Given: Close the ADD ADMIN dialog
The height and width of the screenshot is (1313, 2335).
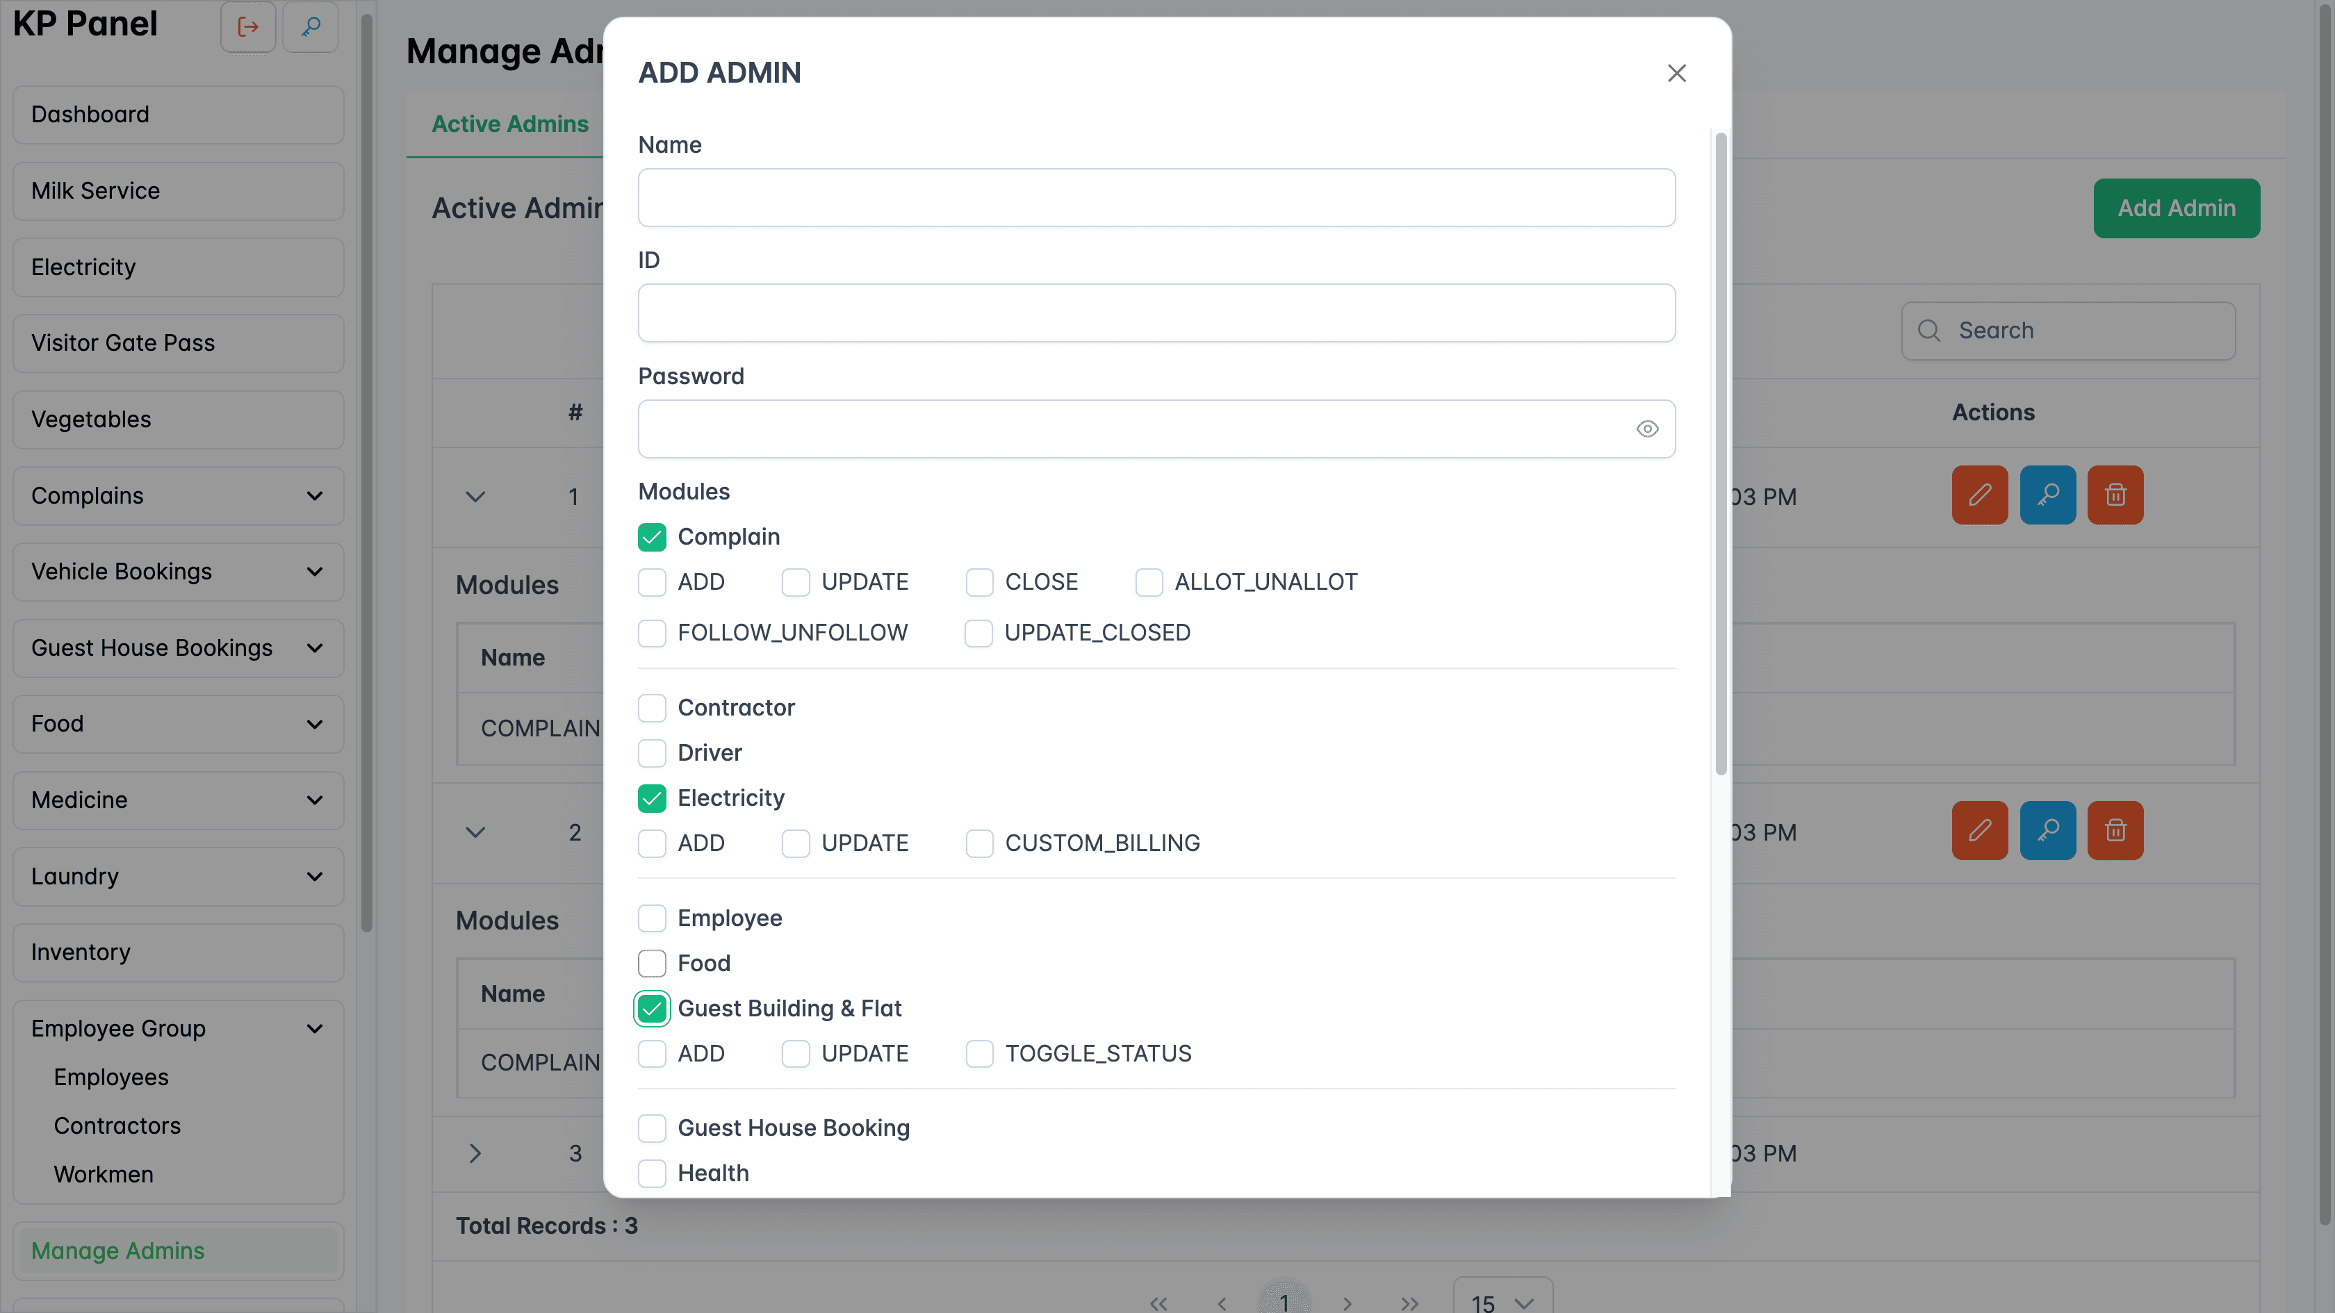Looking at the screenshot, I should (x=1676, y=74).
